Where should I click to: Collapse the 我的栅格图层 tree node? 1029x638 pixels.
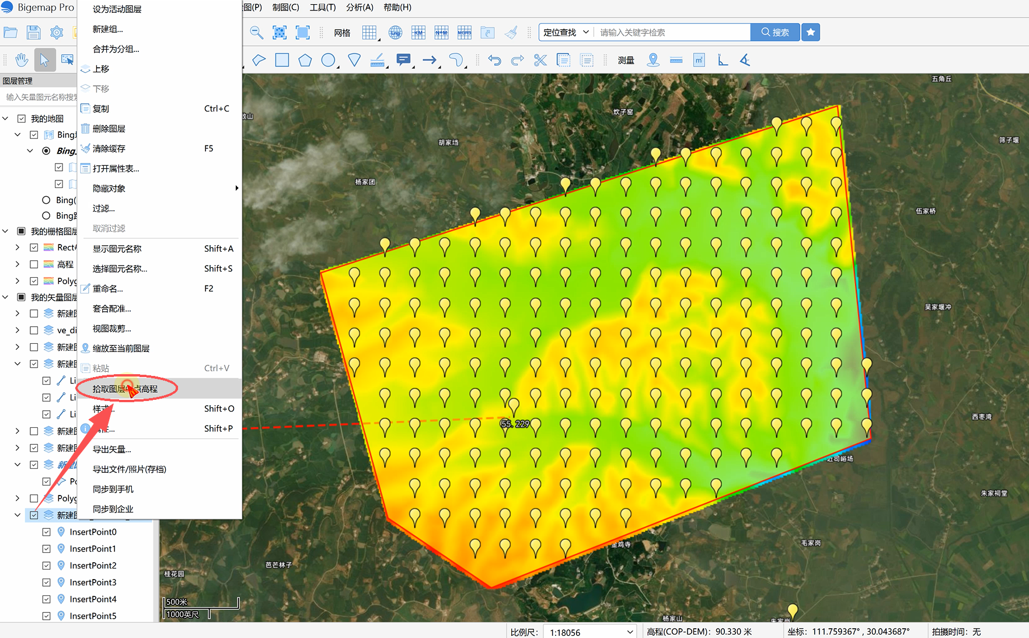5,231
